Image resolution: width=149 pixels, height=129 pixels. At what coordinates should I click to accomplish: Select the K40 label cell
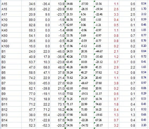pos(11,30)
